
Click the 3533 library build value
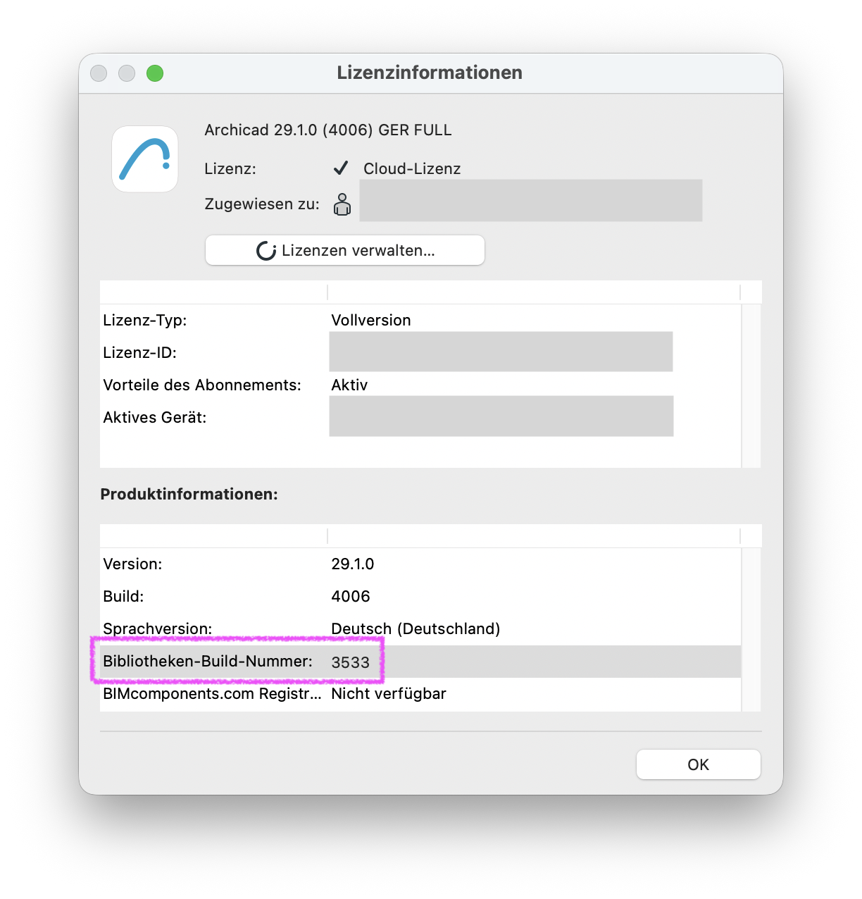pos(351,662)
